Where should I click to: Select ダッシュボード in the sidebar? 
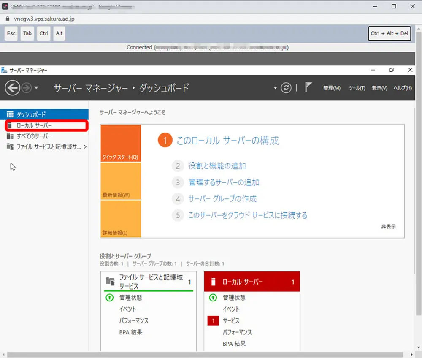[x=32, y=113]
